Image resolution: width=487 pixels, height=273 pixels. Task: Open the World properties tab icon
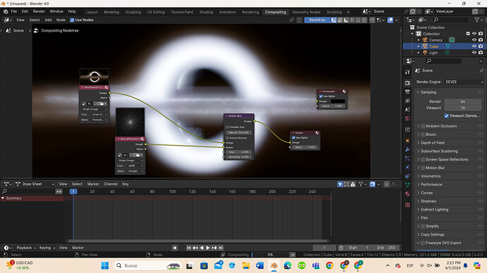coord(407,118)
